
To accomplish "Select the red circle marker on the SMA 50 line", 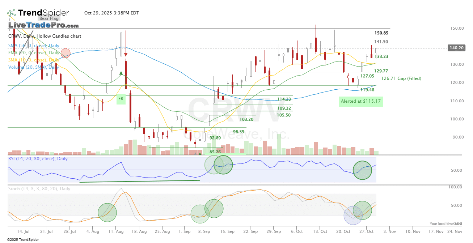I will coord(66,53).
